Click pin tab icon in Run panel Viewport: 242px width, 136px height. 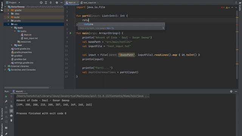click(x=6, y=134)
